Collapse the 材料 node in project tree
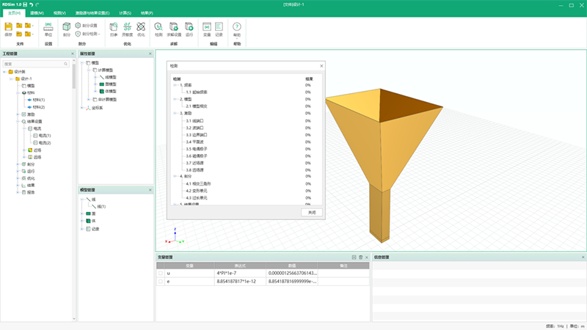 coord(18,93)
